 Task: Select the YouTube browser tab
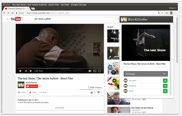17,9
